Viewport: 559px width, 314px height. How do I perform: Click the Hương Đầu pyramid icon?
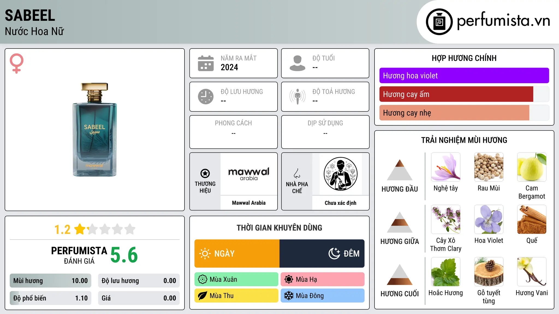[x=400, y=170]
